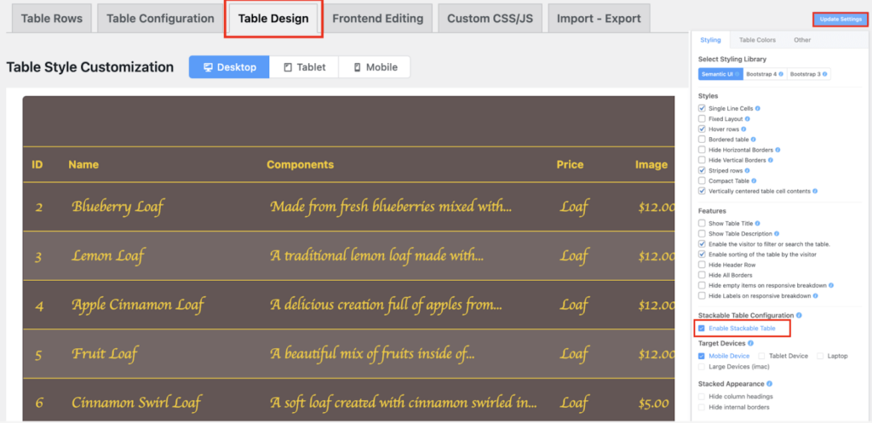Check Hide Horizontal Borders
This screenshot has width=872, height=423.
702,150
